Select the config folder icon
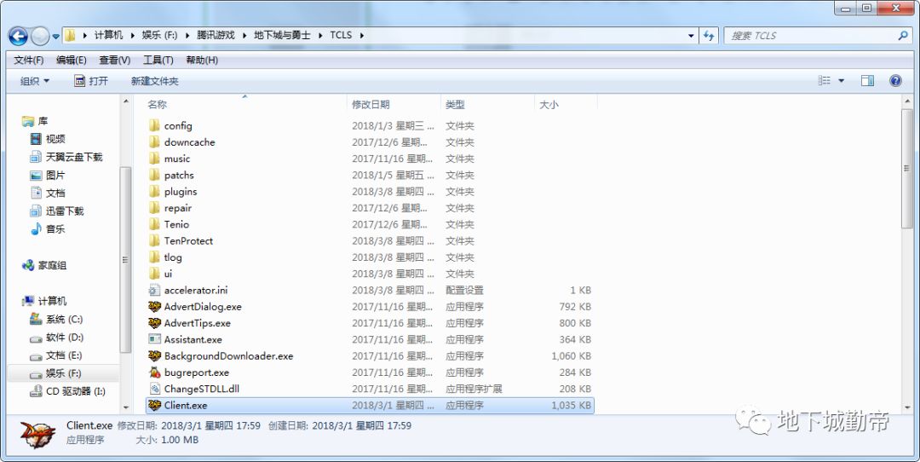 click(x=154, y=125)
